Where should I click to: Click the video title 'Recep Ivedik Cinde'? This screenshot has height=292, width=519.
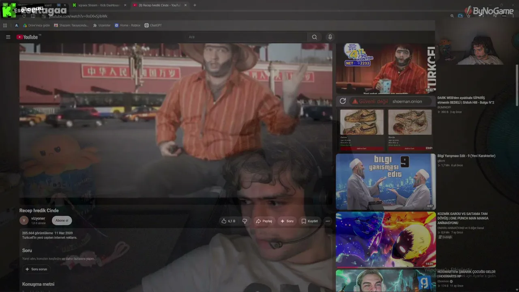click(x=39, y=210)
